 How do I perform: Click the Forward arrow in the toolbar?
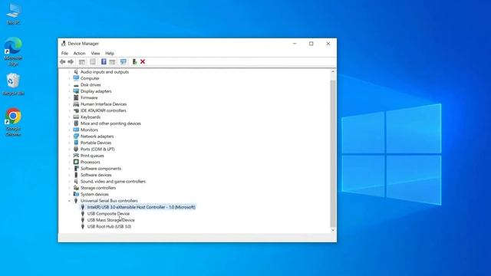click(71, 61)
